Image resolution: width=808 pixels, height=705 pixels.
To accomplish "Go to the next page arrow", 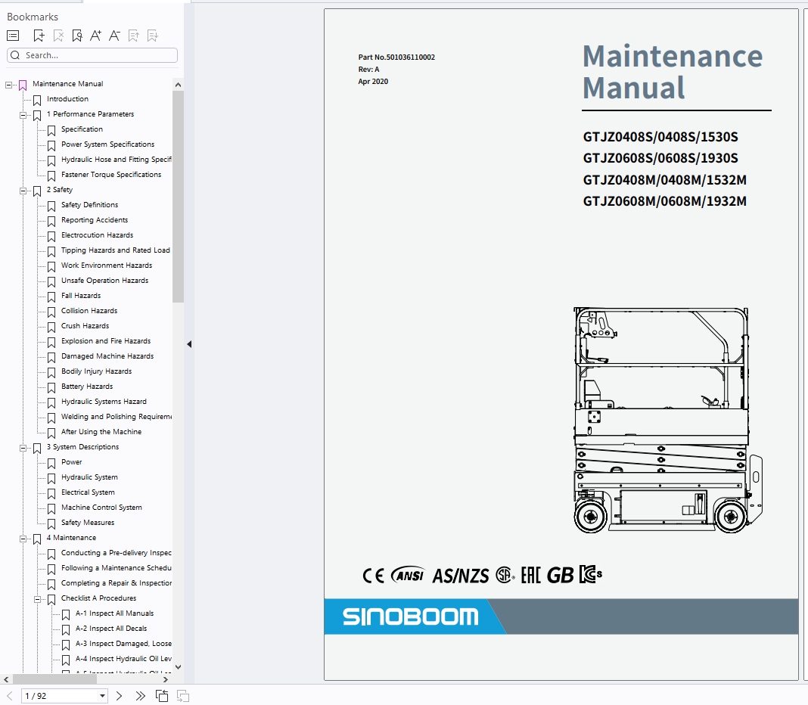I will point(119,696).
